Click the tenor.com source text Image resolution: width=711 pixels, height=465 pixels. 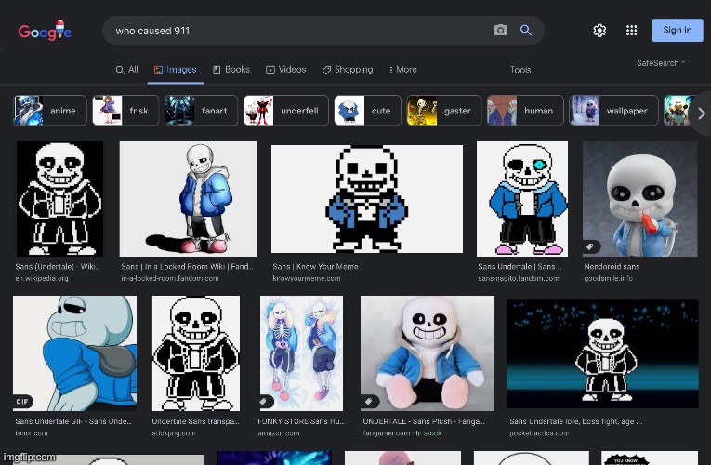point(32,432)
